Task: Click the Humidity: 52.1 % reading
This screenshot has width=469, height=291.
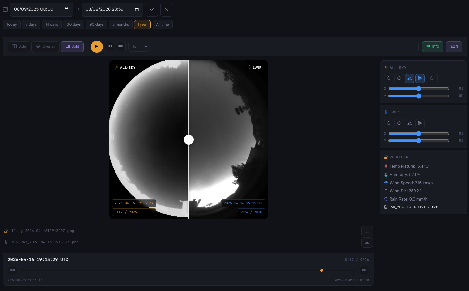Action: [x=405, y=175]
